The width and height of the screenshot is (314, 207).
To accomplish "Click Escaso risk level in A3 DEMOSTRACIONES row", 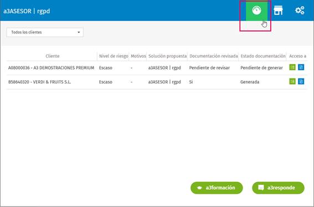I will 106,68.
